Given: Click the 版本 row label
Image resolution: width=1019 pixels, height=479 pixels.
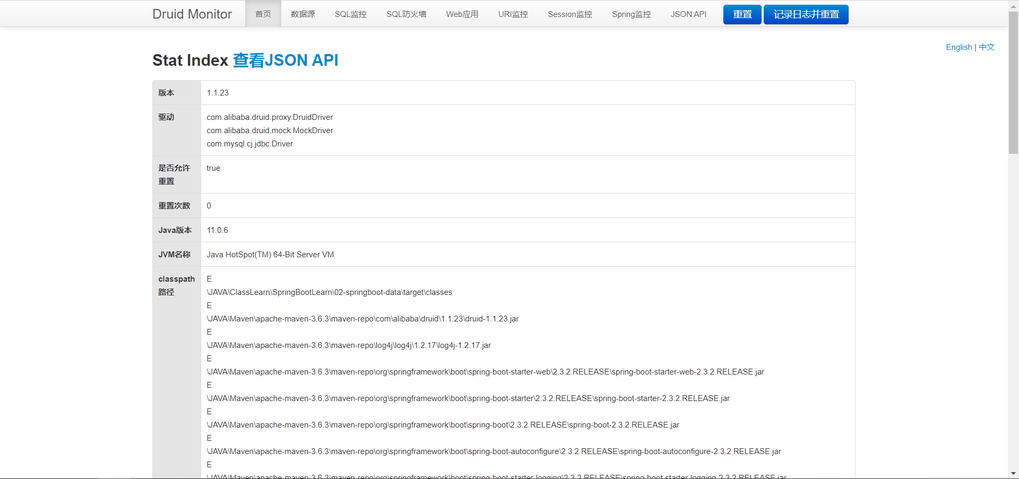Looking at the screenshot, I should coord(166,93).
